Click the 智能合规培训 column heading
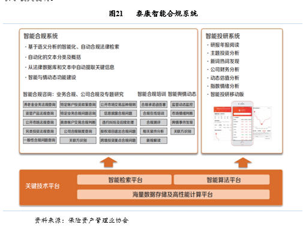 point(152,94)
